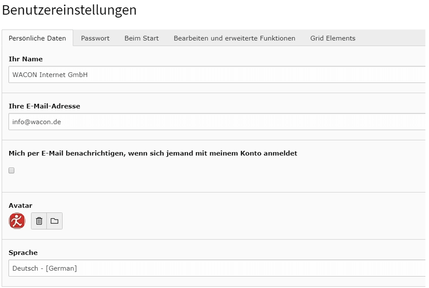Click the 'Sprache' field label

(23, 253)
